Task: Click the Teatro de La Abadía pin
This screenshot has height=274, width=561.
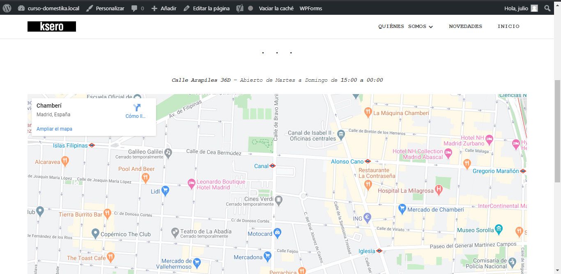Action: coord(175,233)
